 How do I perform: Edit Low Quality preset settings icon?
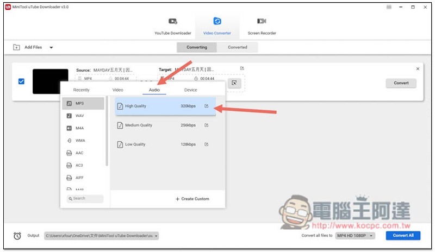(206, 144)
